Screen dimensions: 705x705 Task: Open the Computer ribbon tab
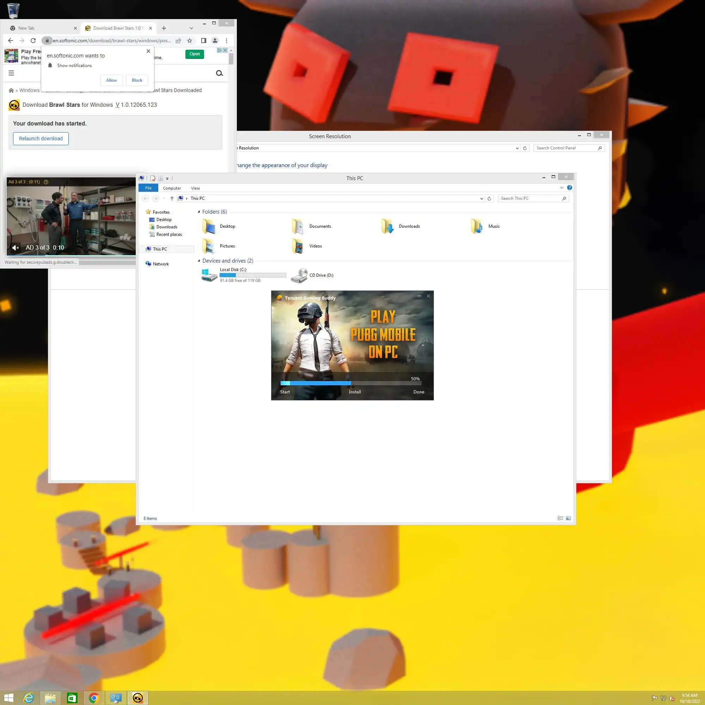(172, 188)
